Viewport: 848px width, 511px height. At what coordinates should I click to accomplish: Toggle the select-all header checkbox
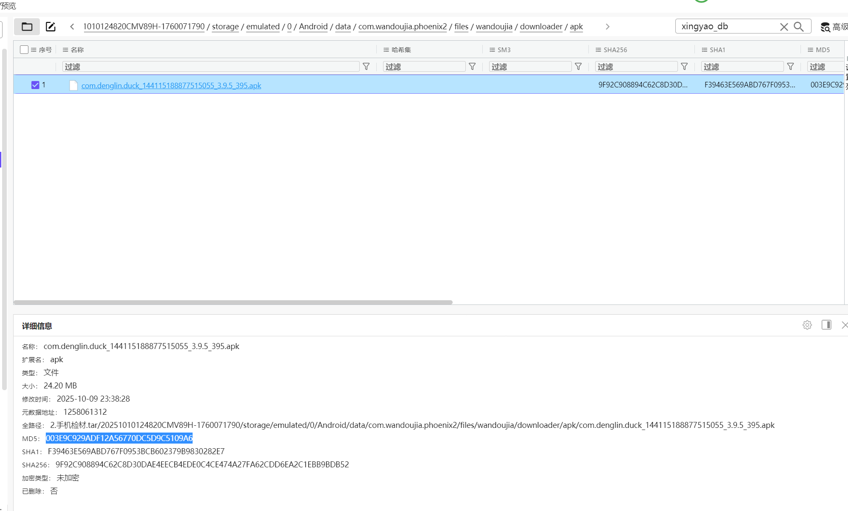(24, 50)
